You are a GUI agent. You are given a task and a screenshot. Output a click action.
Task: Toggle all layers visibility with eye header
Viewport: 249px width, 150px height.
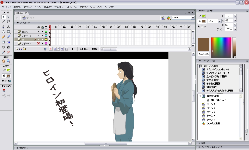[39, 27]
